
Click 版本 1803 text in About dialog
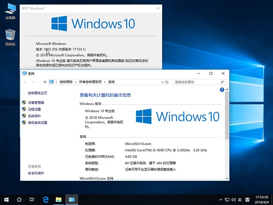pos(44,50)
